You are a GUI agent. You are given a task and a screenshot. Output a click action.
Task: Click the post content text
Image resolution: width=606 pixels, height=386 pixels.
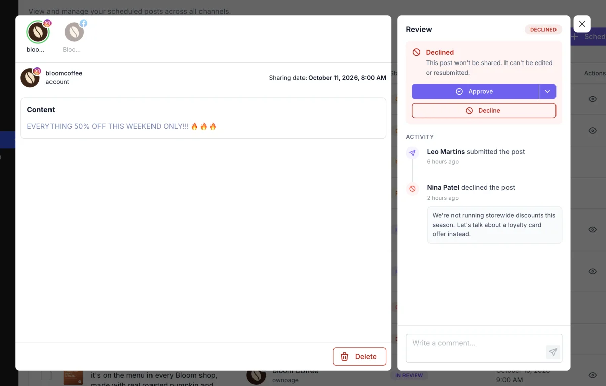coord(122,126)
